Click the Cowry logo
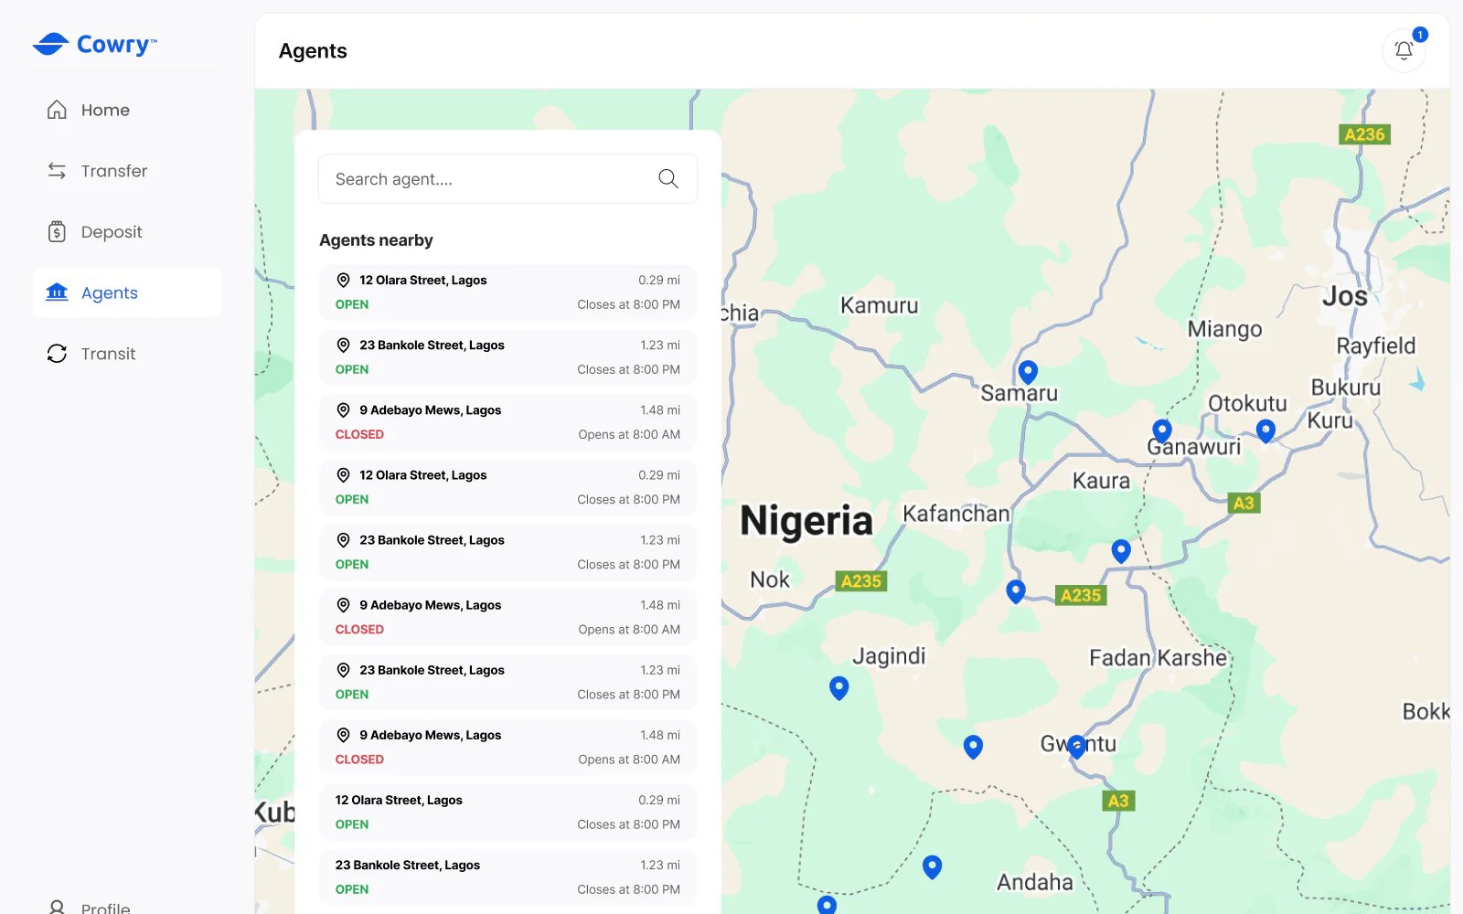The width and height of the screenshot is (1463, 914). pyautogui.click(x=95, y=44)
